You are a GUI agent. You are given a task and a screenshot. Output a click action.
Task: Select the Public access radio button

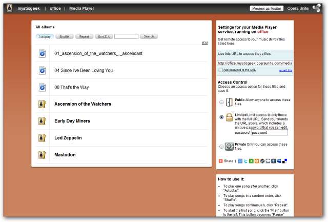[x=221, y=102]
